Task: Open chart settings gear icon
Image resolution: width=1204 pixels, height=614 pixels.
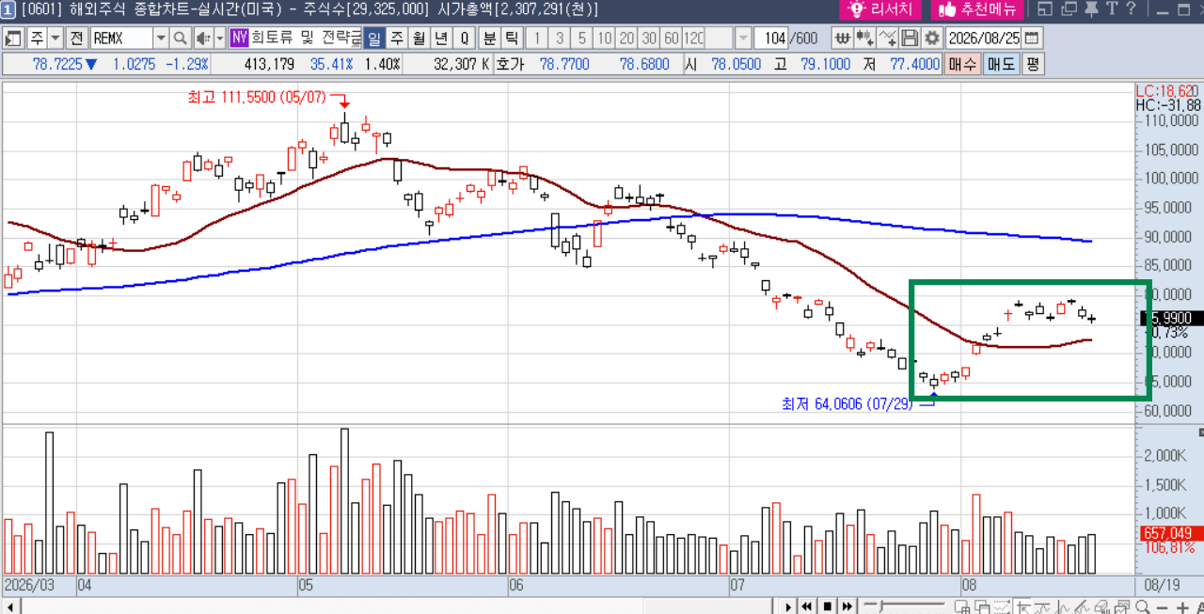Action: click(x=931, y=39)
